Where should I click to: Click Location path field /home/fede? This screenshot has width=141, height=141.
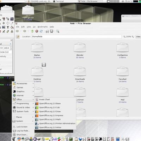[x=76, y=37]
